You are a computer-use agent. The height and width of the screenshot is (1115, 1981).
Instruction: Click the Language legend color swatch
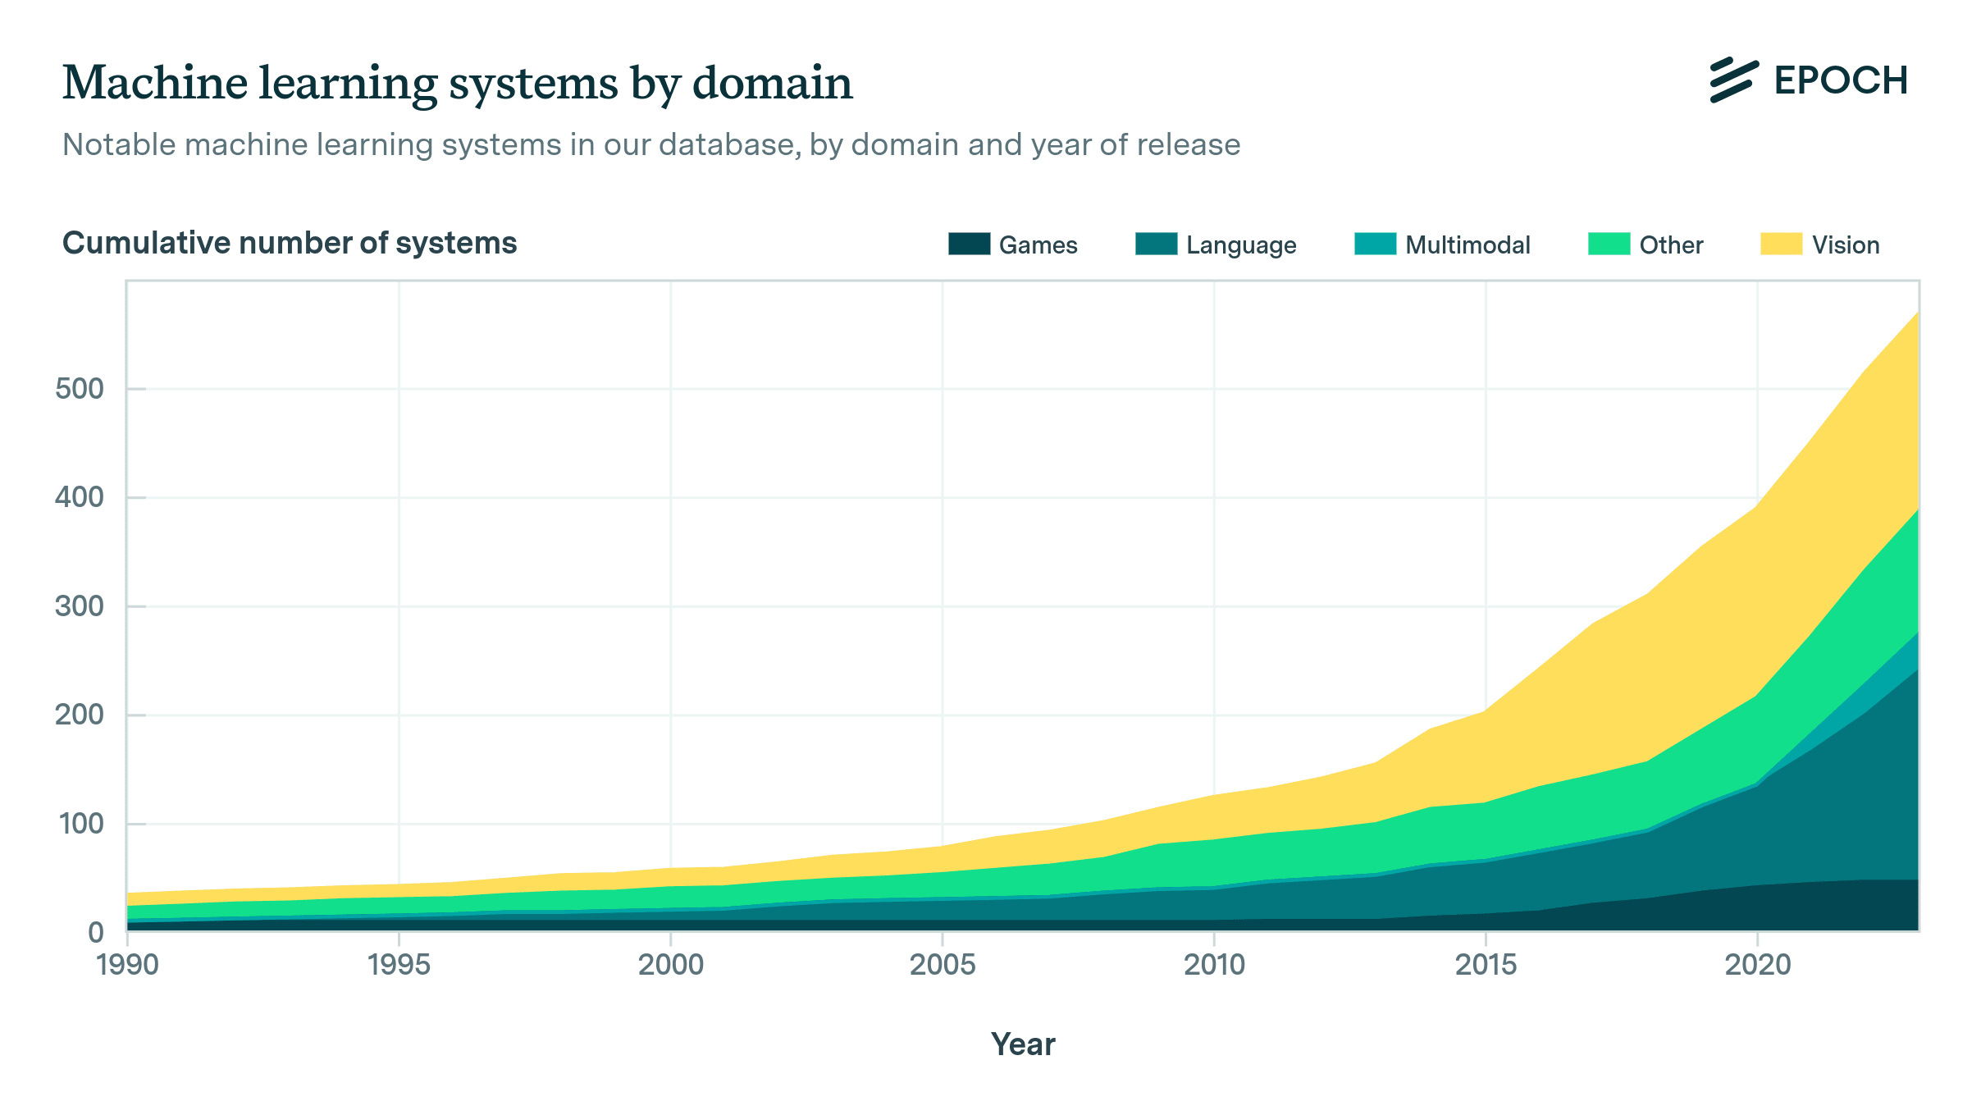(1156, 244)
